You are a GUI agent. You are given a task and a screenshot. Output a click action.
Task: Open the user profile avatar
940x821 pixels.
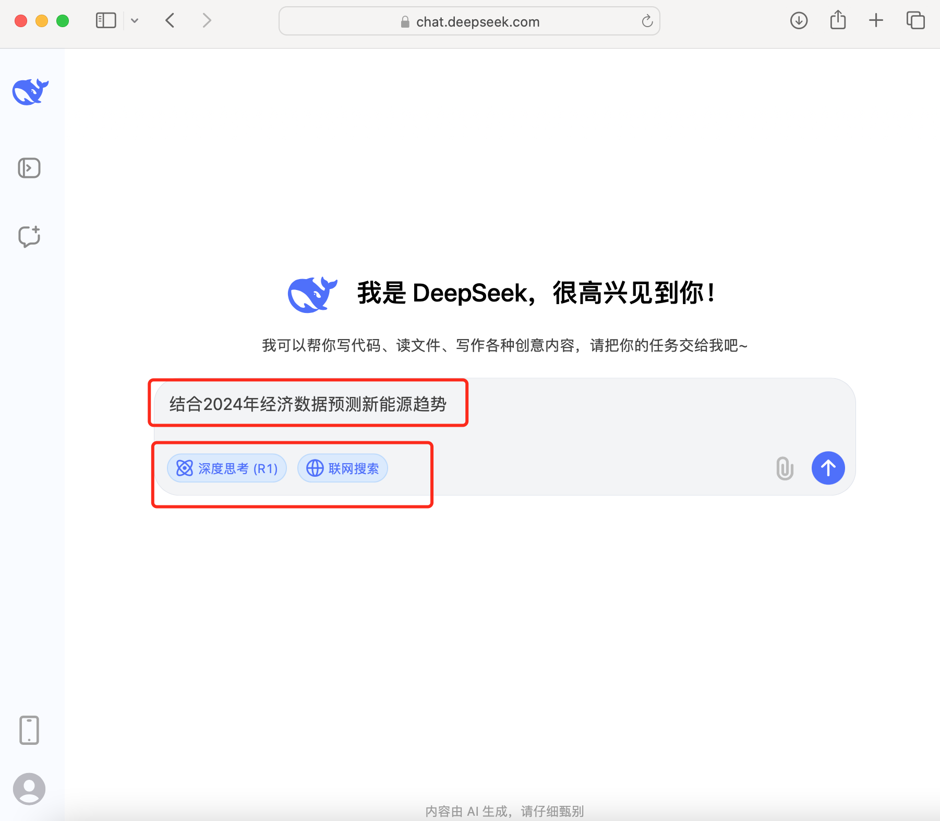pyautogui.click(x=29, y=789)
